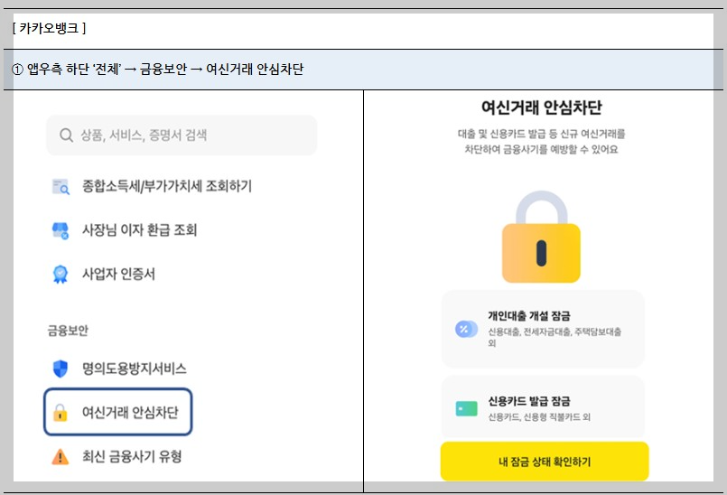Image resolution: width=727 pixels, height=495 pixels.
Task: Click the 최신 금융사기 유형 warning icon
Action: point(60,456)
